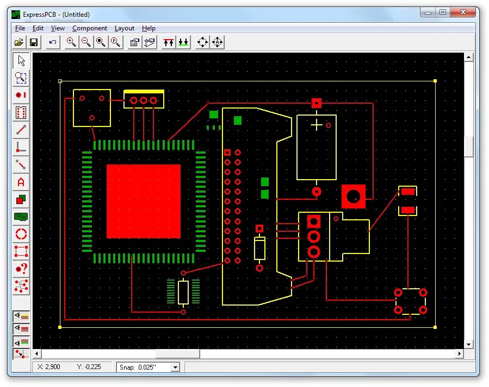The image size is (489, 387).
Task: Open the Component menu
Action: click(90, 28)
